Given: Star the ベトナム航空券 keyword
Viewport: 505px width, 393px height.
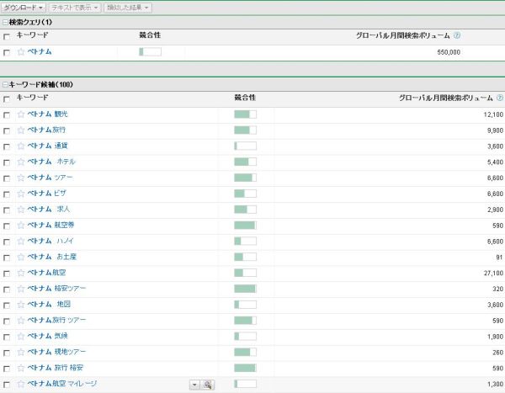Looking at the screenshot, I should click(x=21, y=226).
